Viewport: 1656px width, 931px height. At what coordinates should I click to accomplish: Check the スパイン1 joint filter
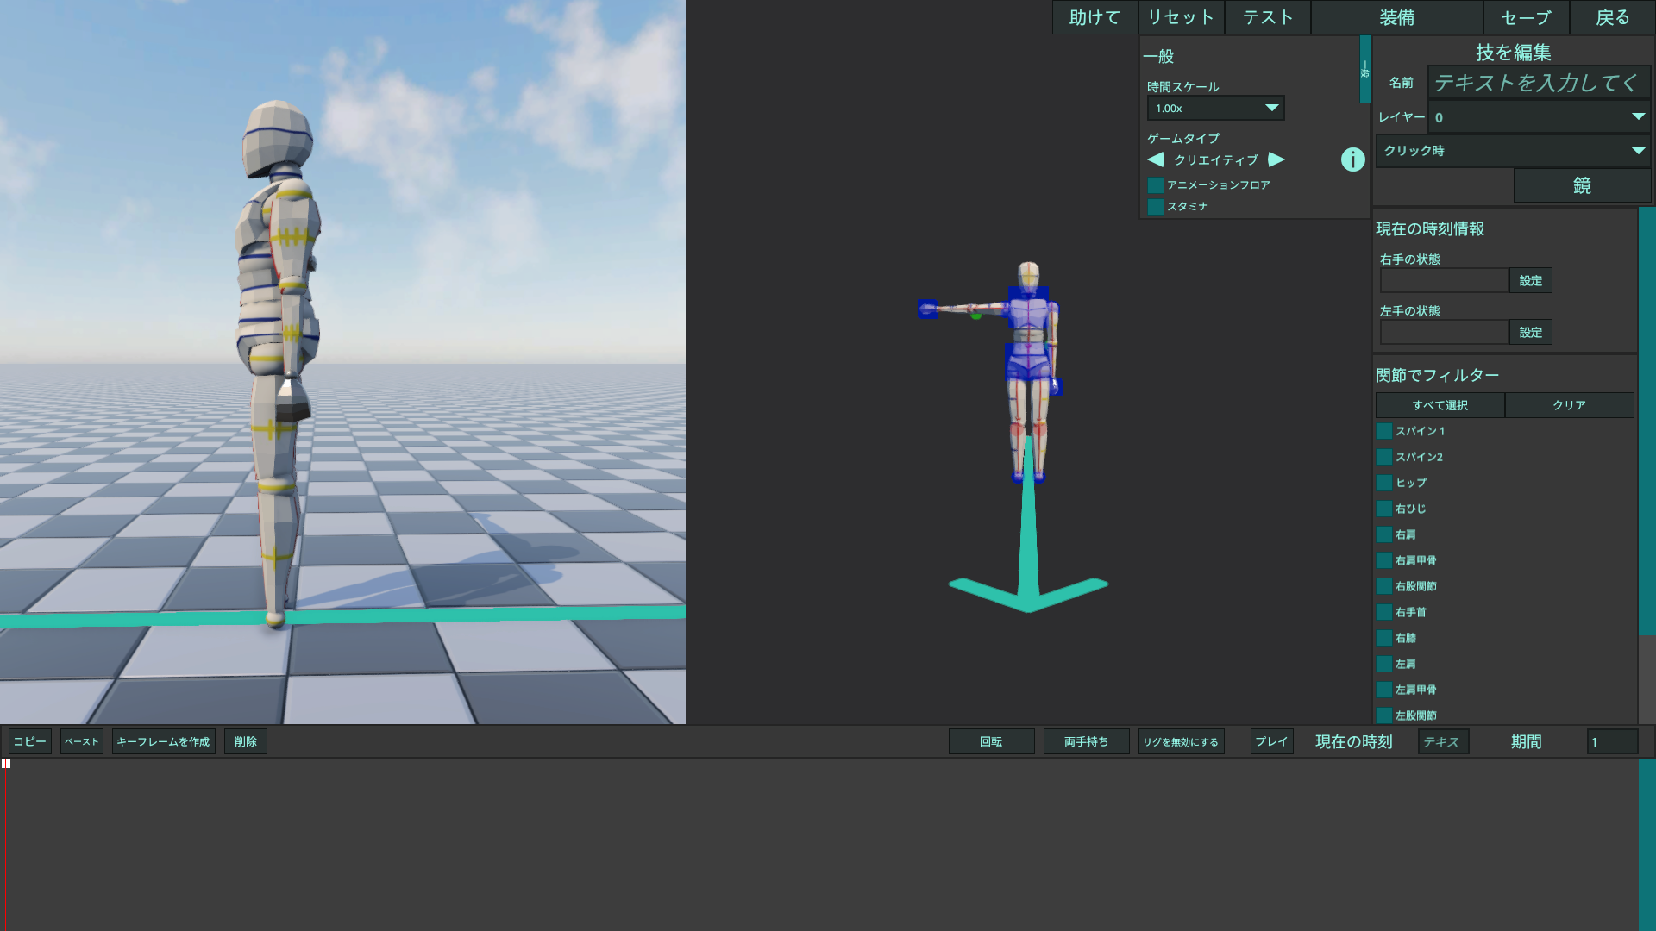(1384, 431)
